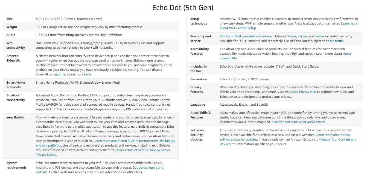Click "Discover and learn what Alexa can do"
Viewport: 367px width, 177px height.
[x=298, y=122]
